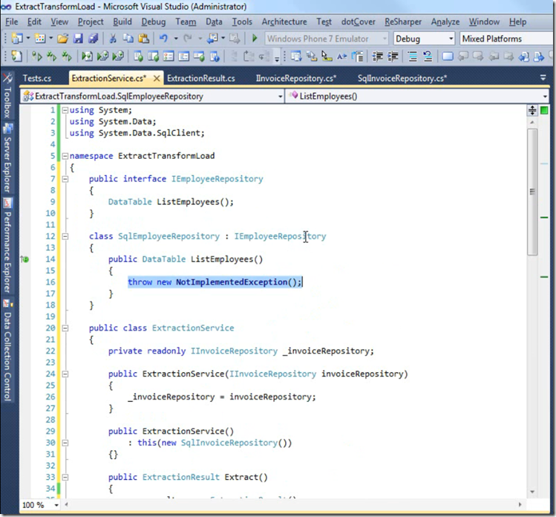The height and width of the screenshot is (517, 556).
Task: Switch to the ExtractionResult.cs tab
Action: 200,78
